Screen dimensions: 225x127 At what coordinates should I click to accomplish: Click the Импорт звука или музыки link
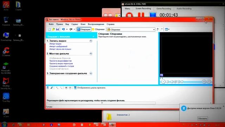[60, 49]
